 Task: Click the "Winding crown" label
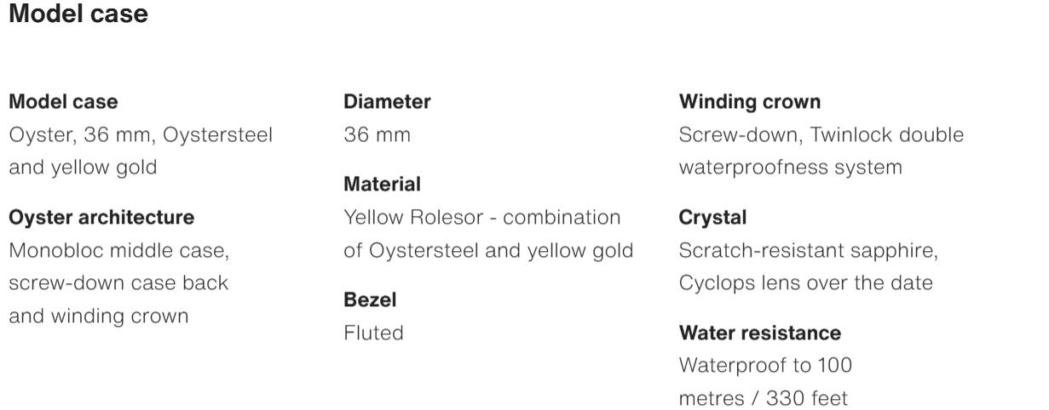coord(750,102)
